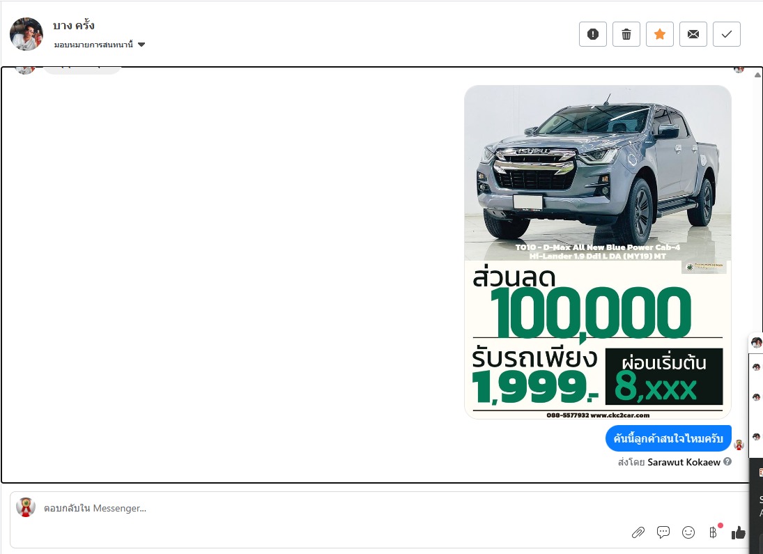
Task: Click the dropdown arrow next to มอบหมายการสนทนานี้
Action: coord(141,45)
